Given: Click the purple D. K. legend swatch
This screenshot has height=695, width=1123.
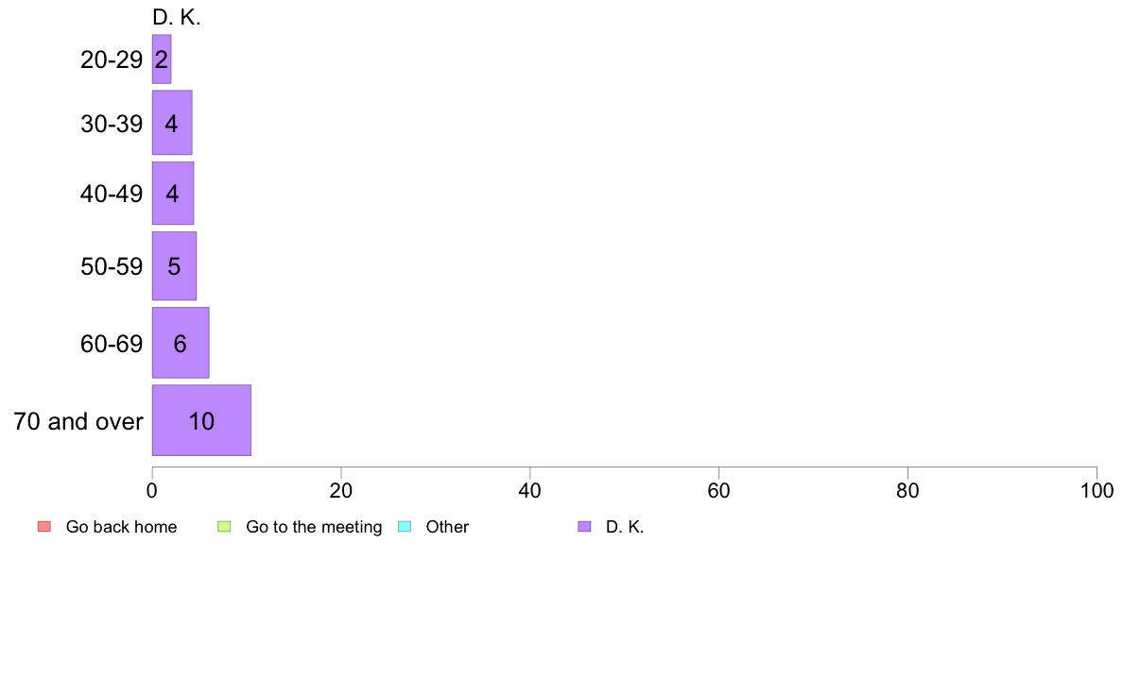Looking at the screenshot, I should click(x=584, y=527).
